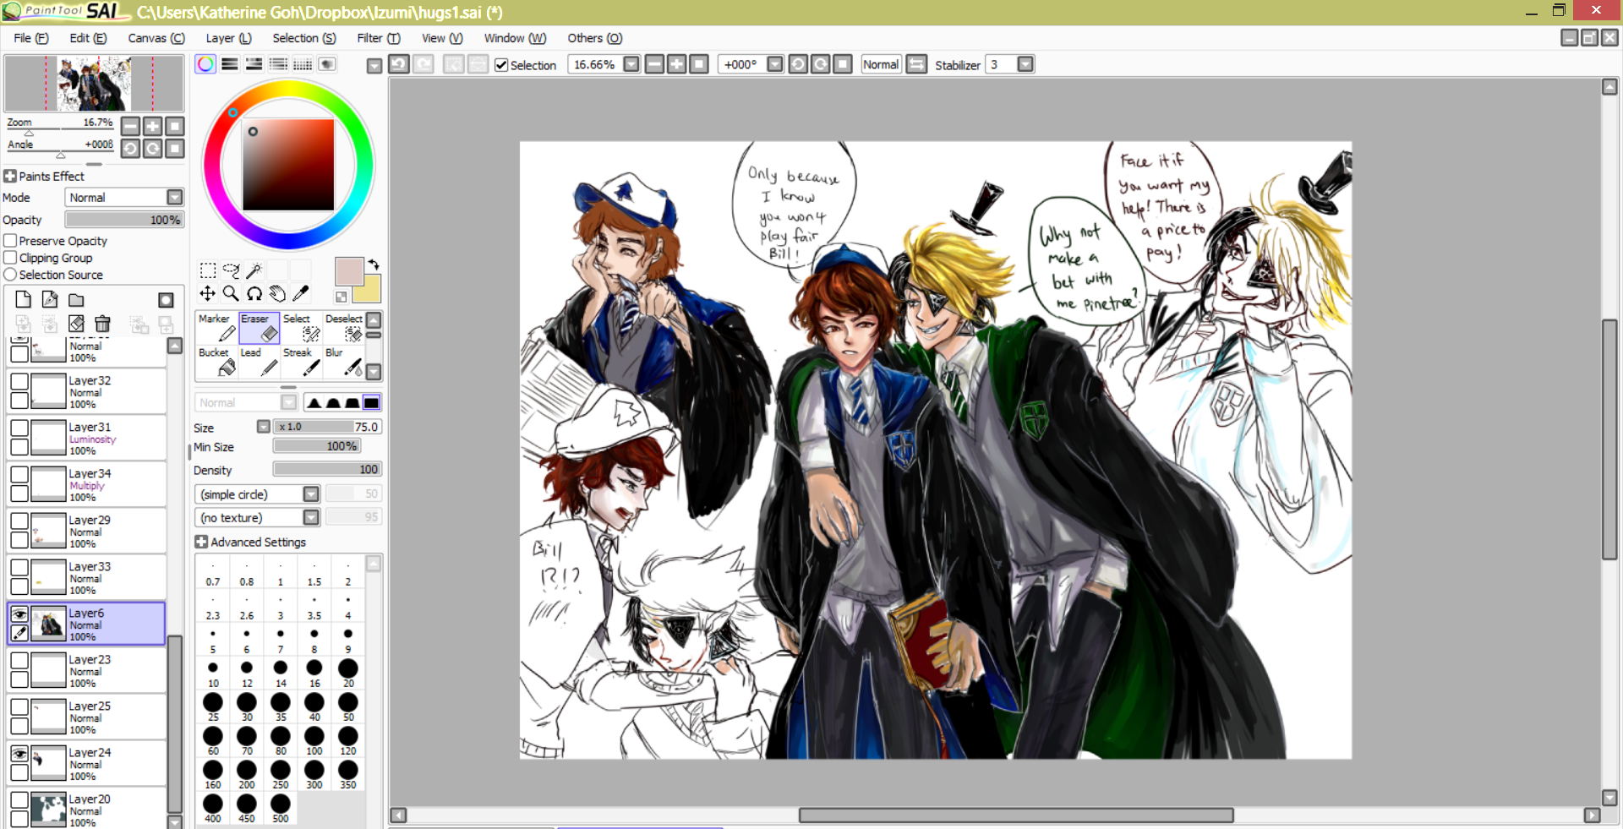1623x829 pixels.
Task: Enable Clipping Group
Action: 10,258
